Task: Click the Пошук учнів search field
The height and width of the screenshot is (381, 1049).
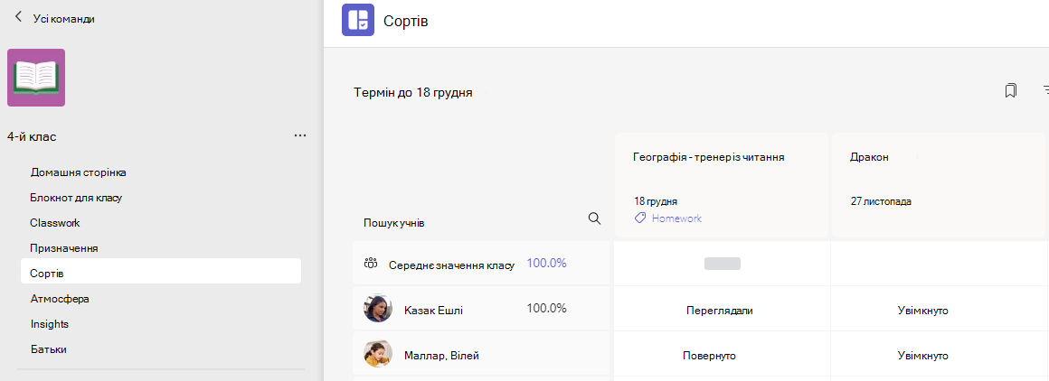Action: pyautogui.click(x=482, y=223)
